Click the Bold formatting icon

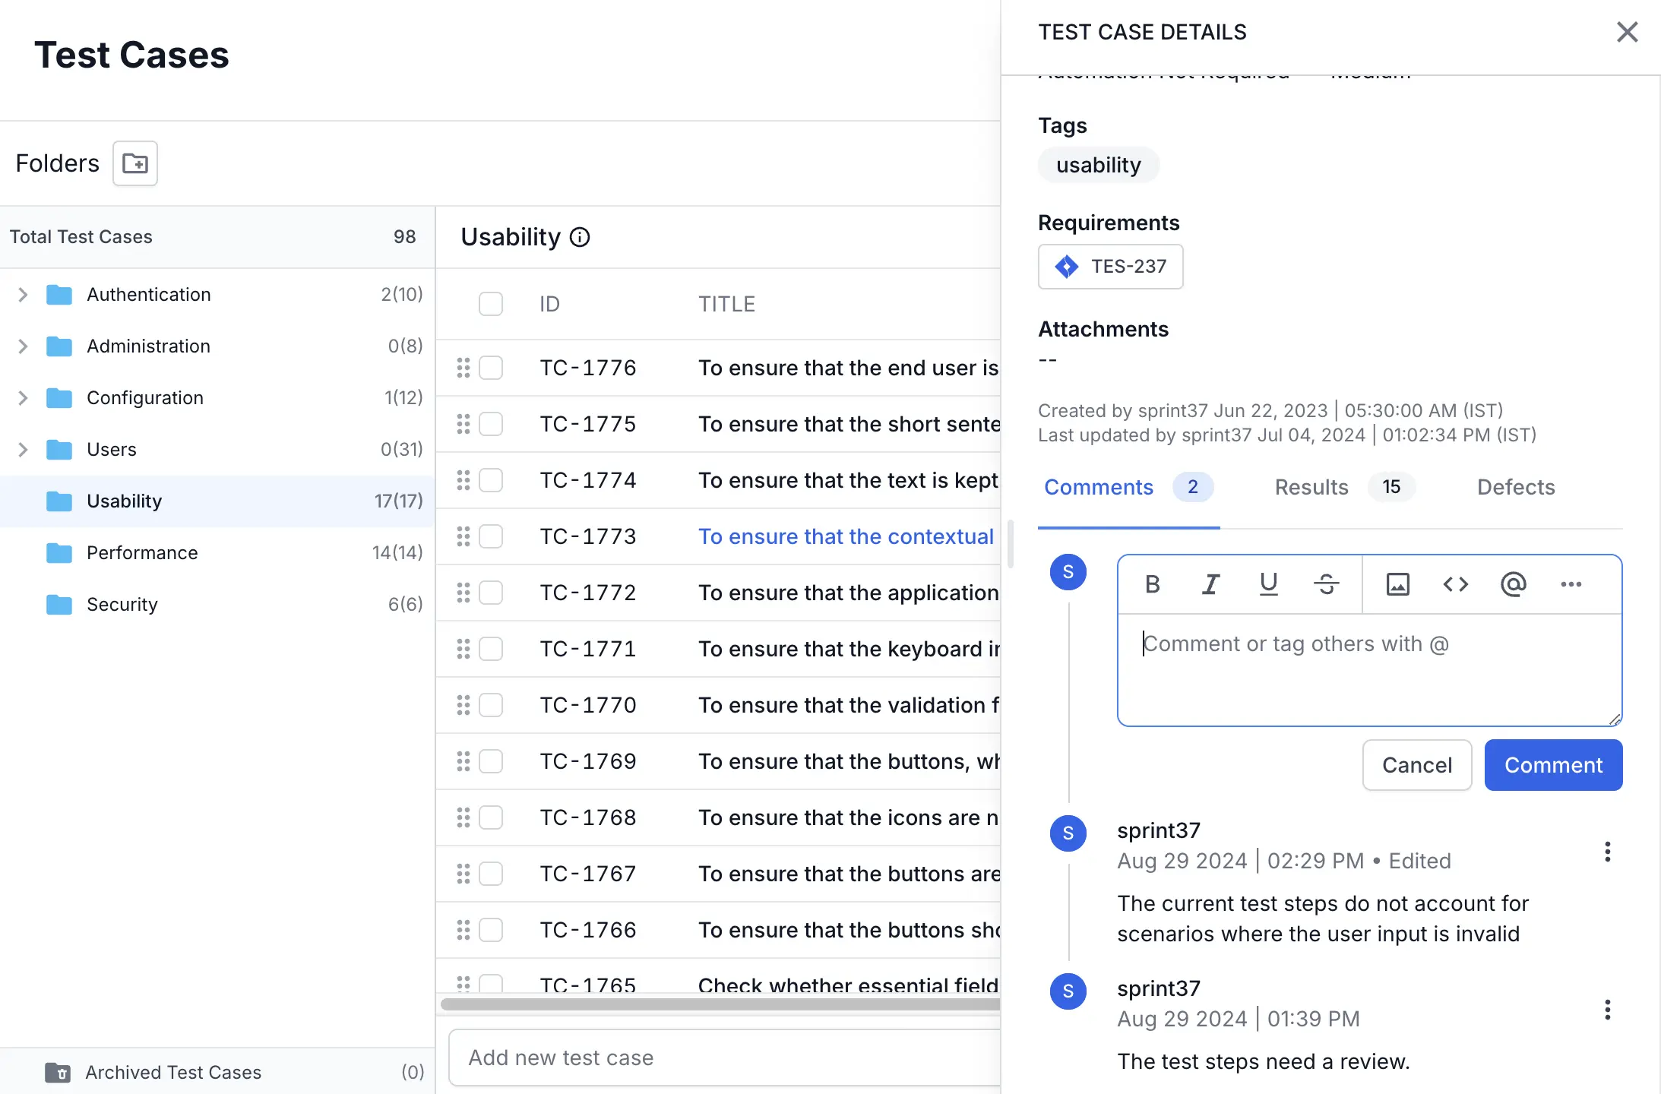[x=1152, y=584]
